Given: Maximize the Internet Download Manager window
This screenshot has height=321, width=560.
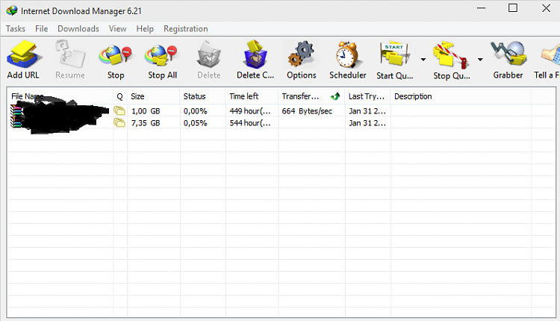Looking at the screenshot, I should click(513, 8).
